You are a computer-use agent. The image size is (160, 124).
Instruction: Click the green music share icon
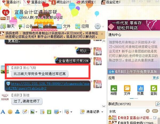(x=49, y=112)
